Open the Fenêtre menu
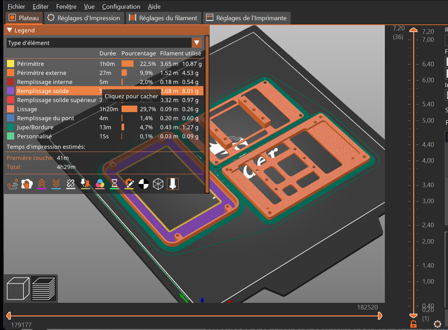The height and width of the screenshot is (330, 448). tap(66, 7)
